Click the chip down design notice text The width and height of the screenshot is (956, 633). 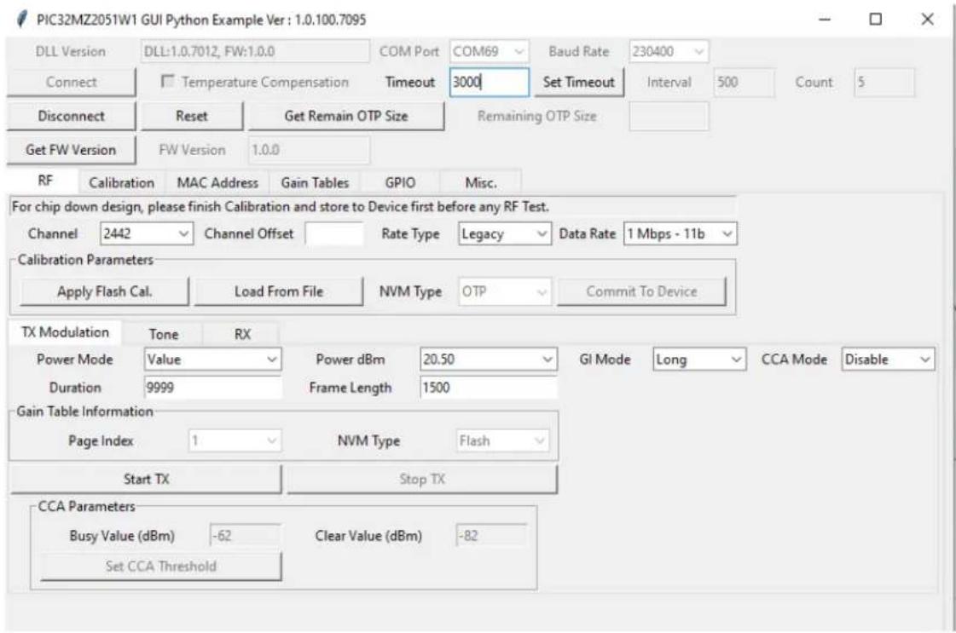281,206
